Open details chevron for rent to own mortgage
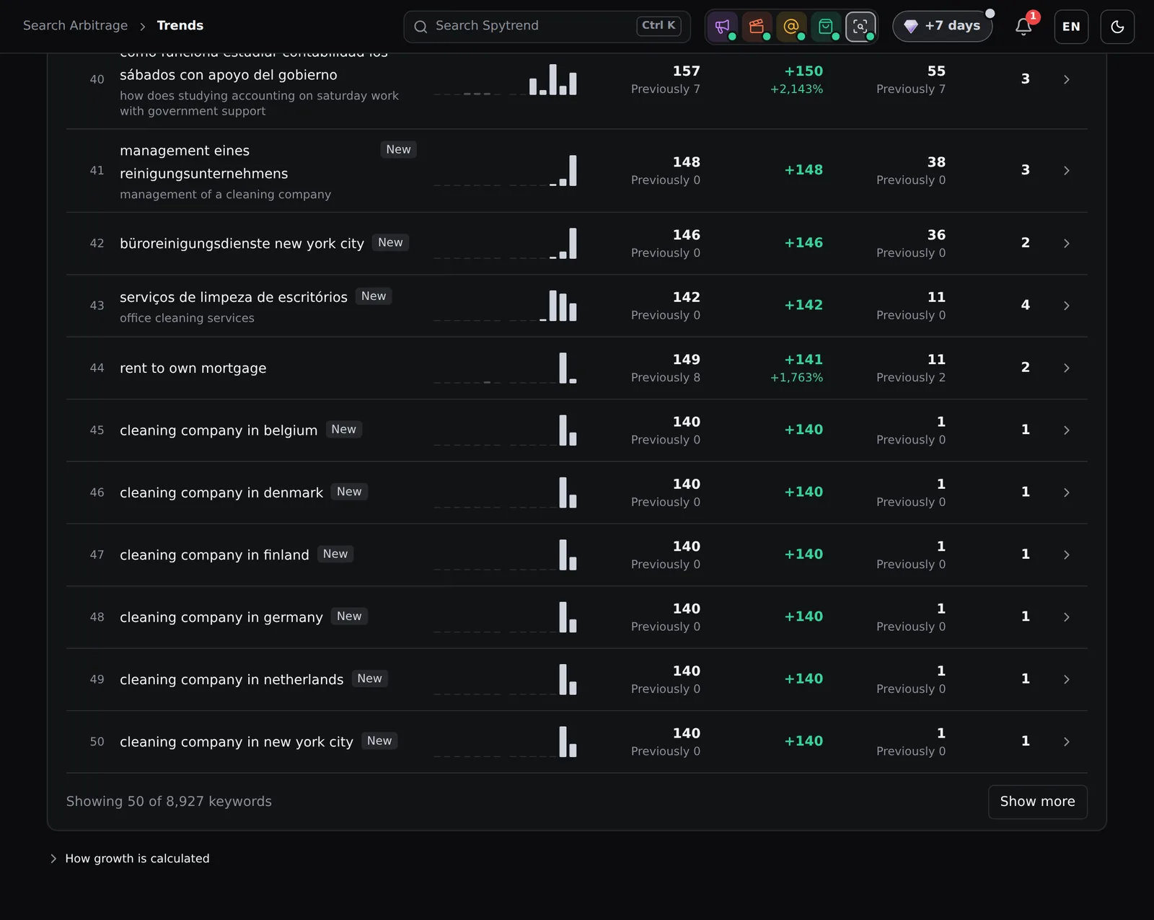The width and height of the screenshot is (1154, 920). (x=1066, y=368)
